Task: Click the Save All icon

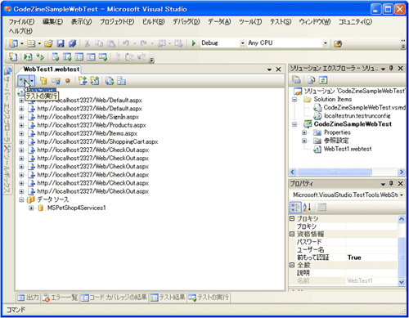Action: click(72, 43)
